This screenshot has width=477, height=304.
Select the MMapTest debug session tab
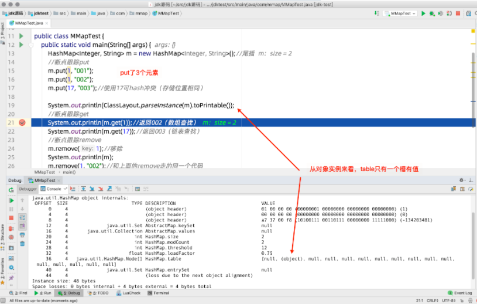tap(42, 180)
